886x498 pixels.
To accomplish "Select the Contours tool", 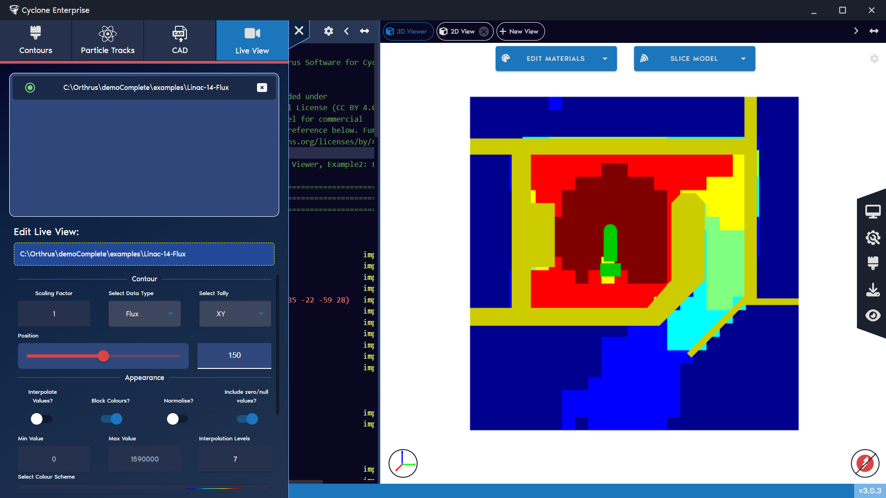I will pos(36,40).
